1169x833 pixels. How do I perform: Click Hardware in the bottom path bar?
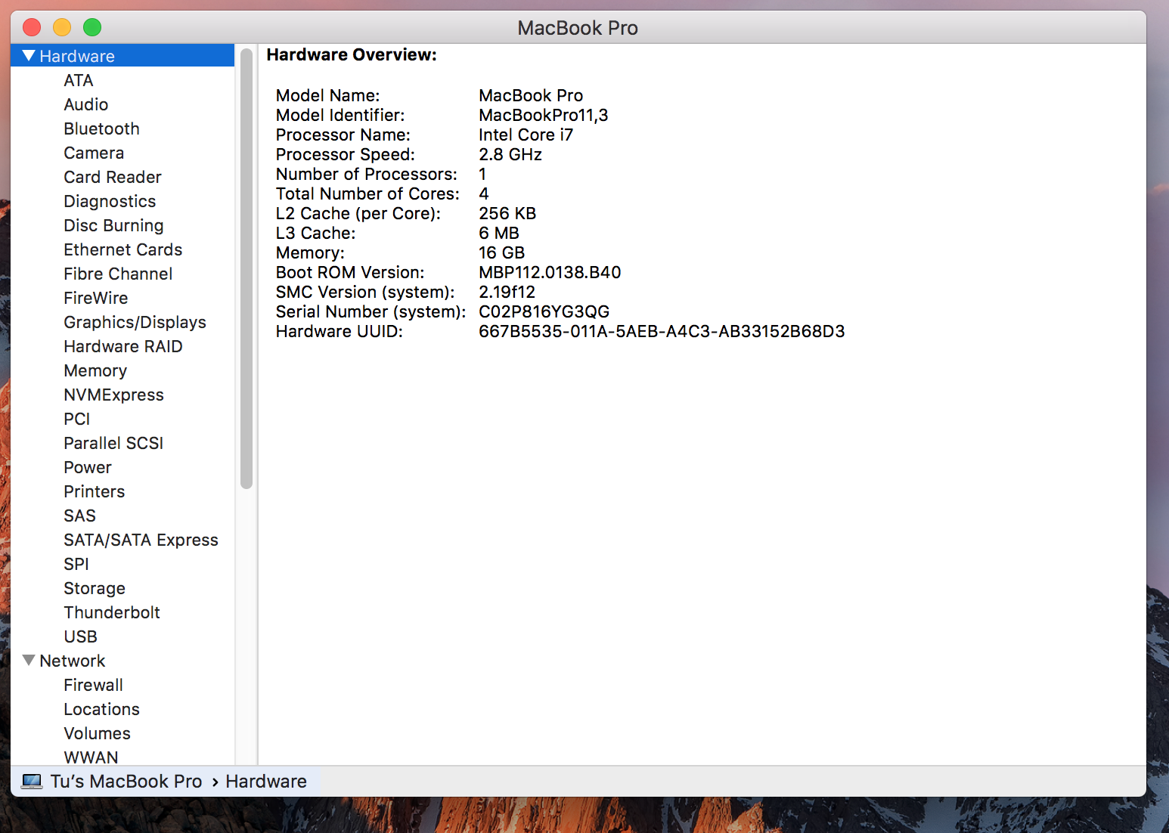point(266,782)
